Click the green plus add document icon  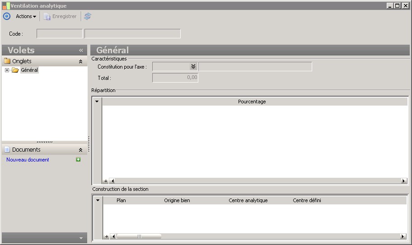click(x=78, y=159)
